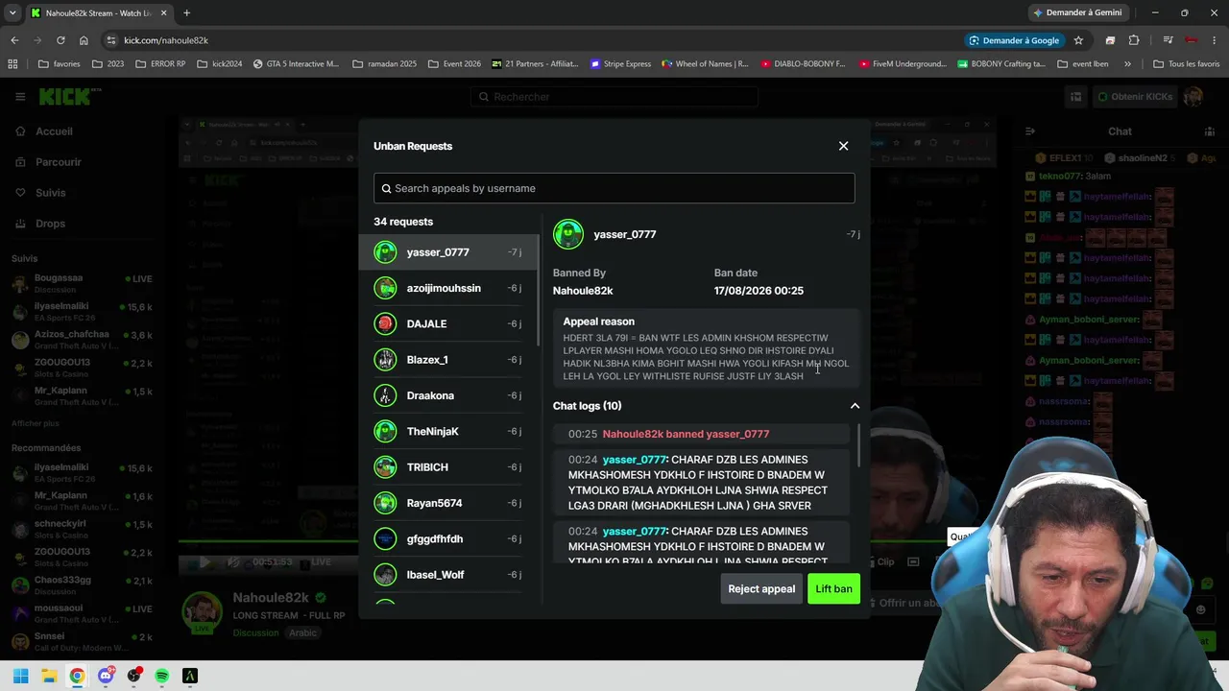Go to Accueil in the Kick sidebar
This screenshot has width=1229, height=691.
click(x=54, y=131)
